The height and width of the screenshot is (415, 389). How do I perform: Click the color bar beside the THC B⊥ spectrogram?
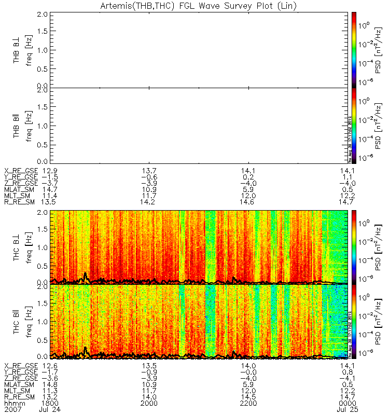point(354,247)
